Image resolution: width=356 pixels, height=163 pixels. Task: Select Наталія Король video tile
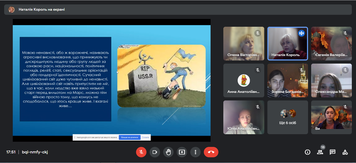click(288, 43)
